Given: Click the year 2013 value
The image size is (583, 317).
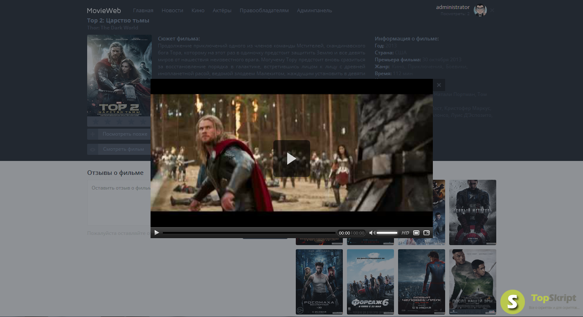Looking at the screenshot, I should click(x=391, y=46).
